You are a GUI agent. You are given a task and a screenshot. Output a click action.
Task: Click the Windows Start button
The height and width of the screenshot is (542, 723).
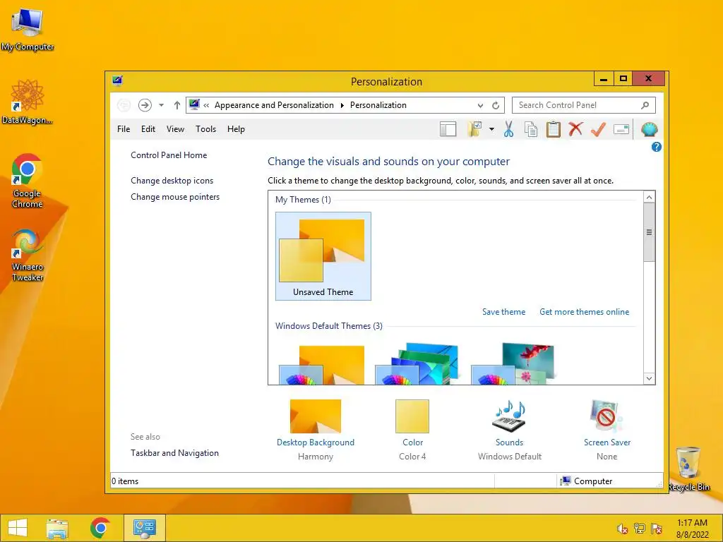[18, 528]
